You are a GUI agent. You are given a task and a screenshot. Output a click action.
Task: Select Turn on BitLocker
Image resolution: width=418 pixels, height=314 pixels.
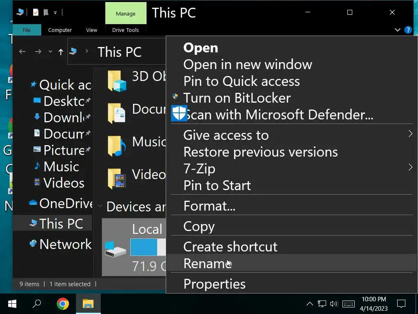pos(291,98)
